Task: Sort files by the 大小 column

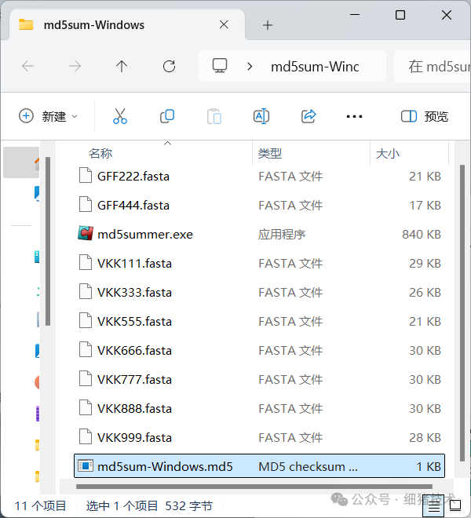Action: 388,154
